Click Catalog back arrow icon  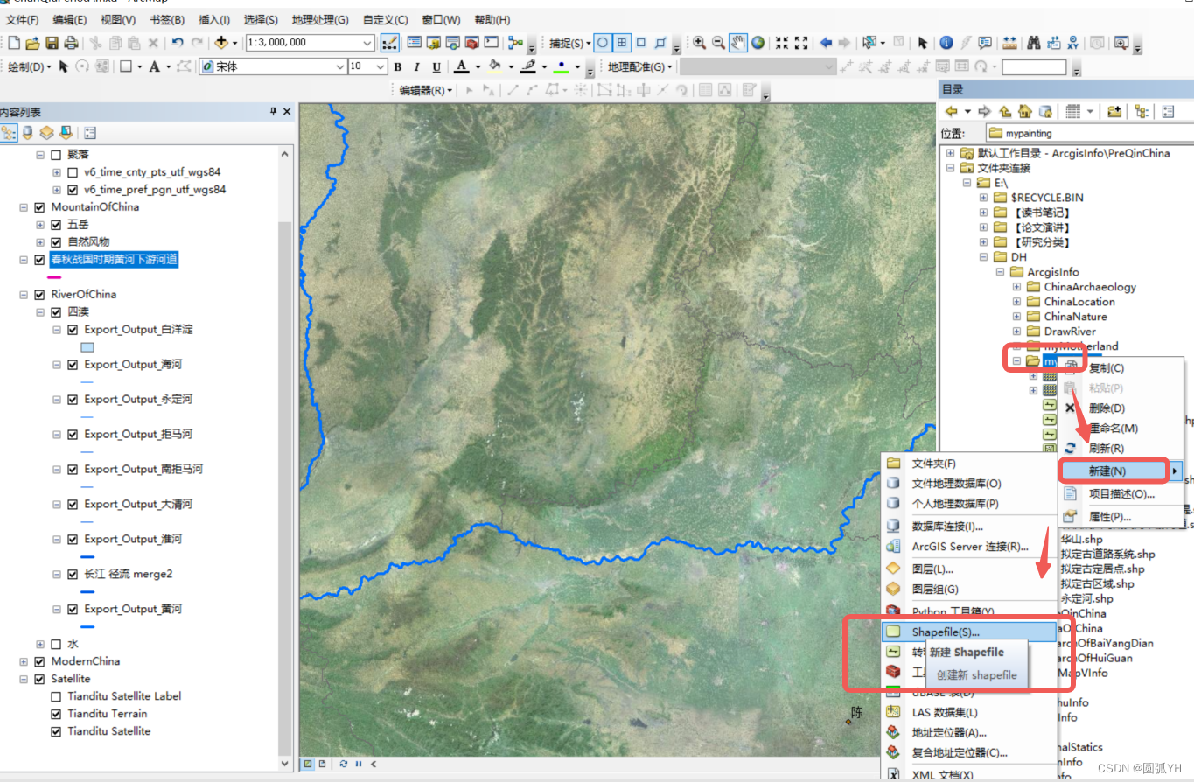951,111
